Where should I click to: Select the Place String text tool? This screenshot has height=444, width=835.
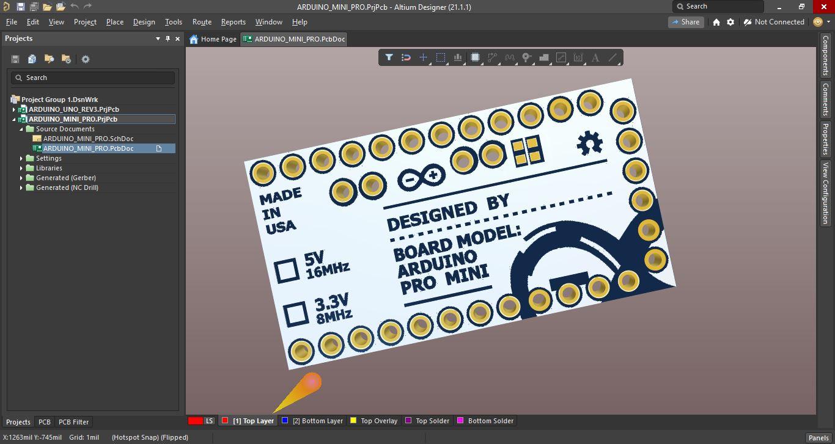point(595,57)
